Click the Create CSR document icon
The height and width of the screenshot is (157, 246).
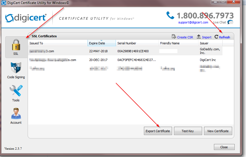[174, 37]
